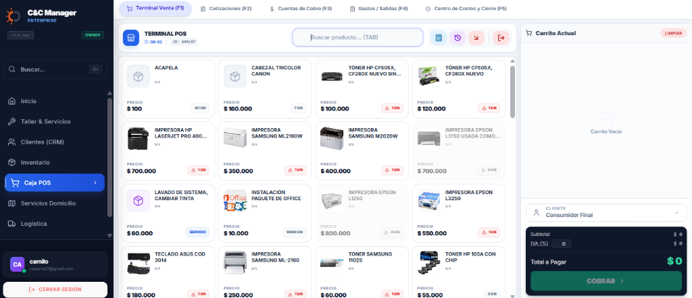Switch to Terminal Venta (F1) tab

tap(155, 9)
